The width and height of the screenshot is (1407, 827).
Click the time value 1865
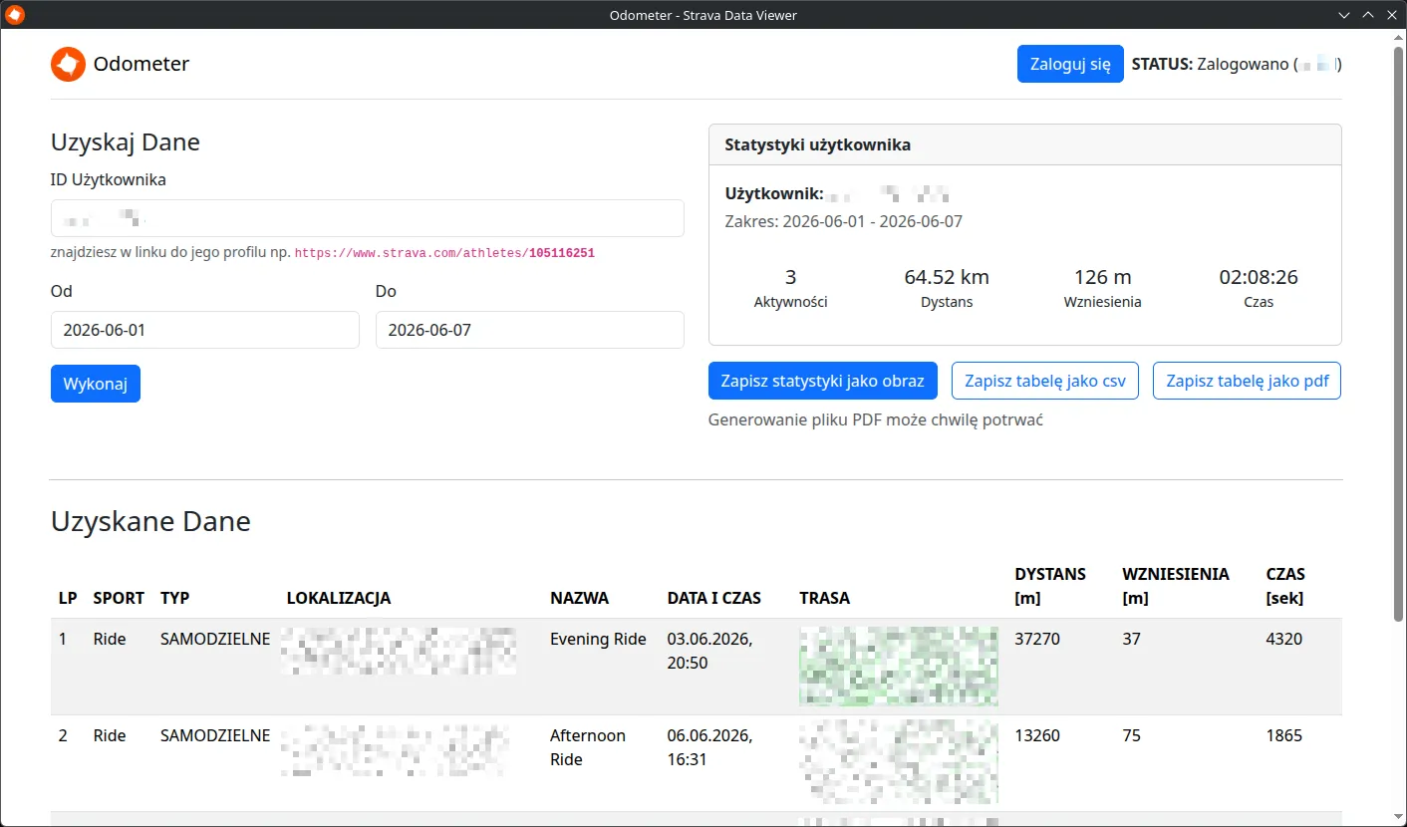tap(1283, 736)
